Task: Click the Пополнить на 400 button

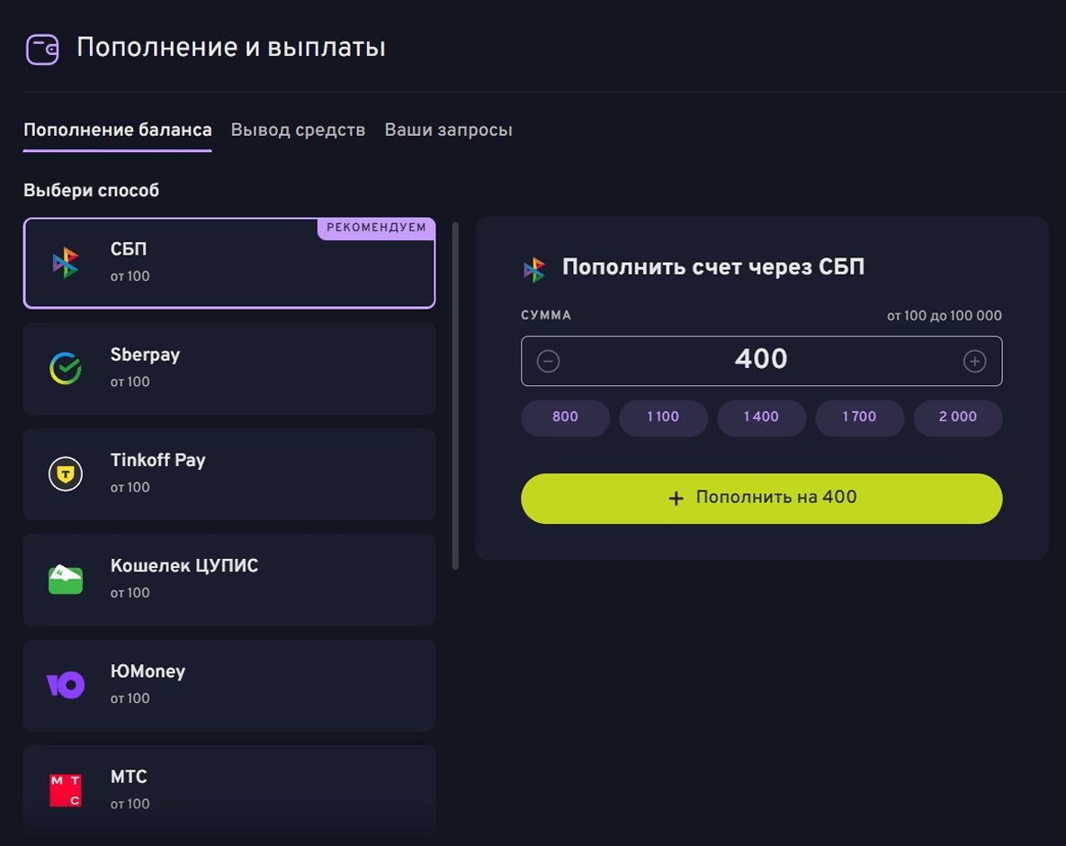Action: pyautogui.click(x=761, y=499)
